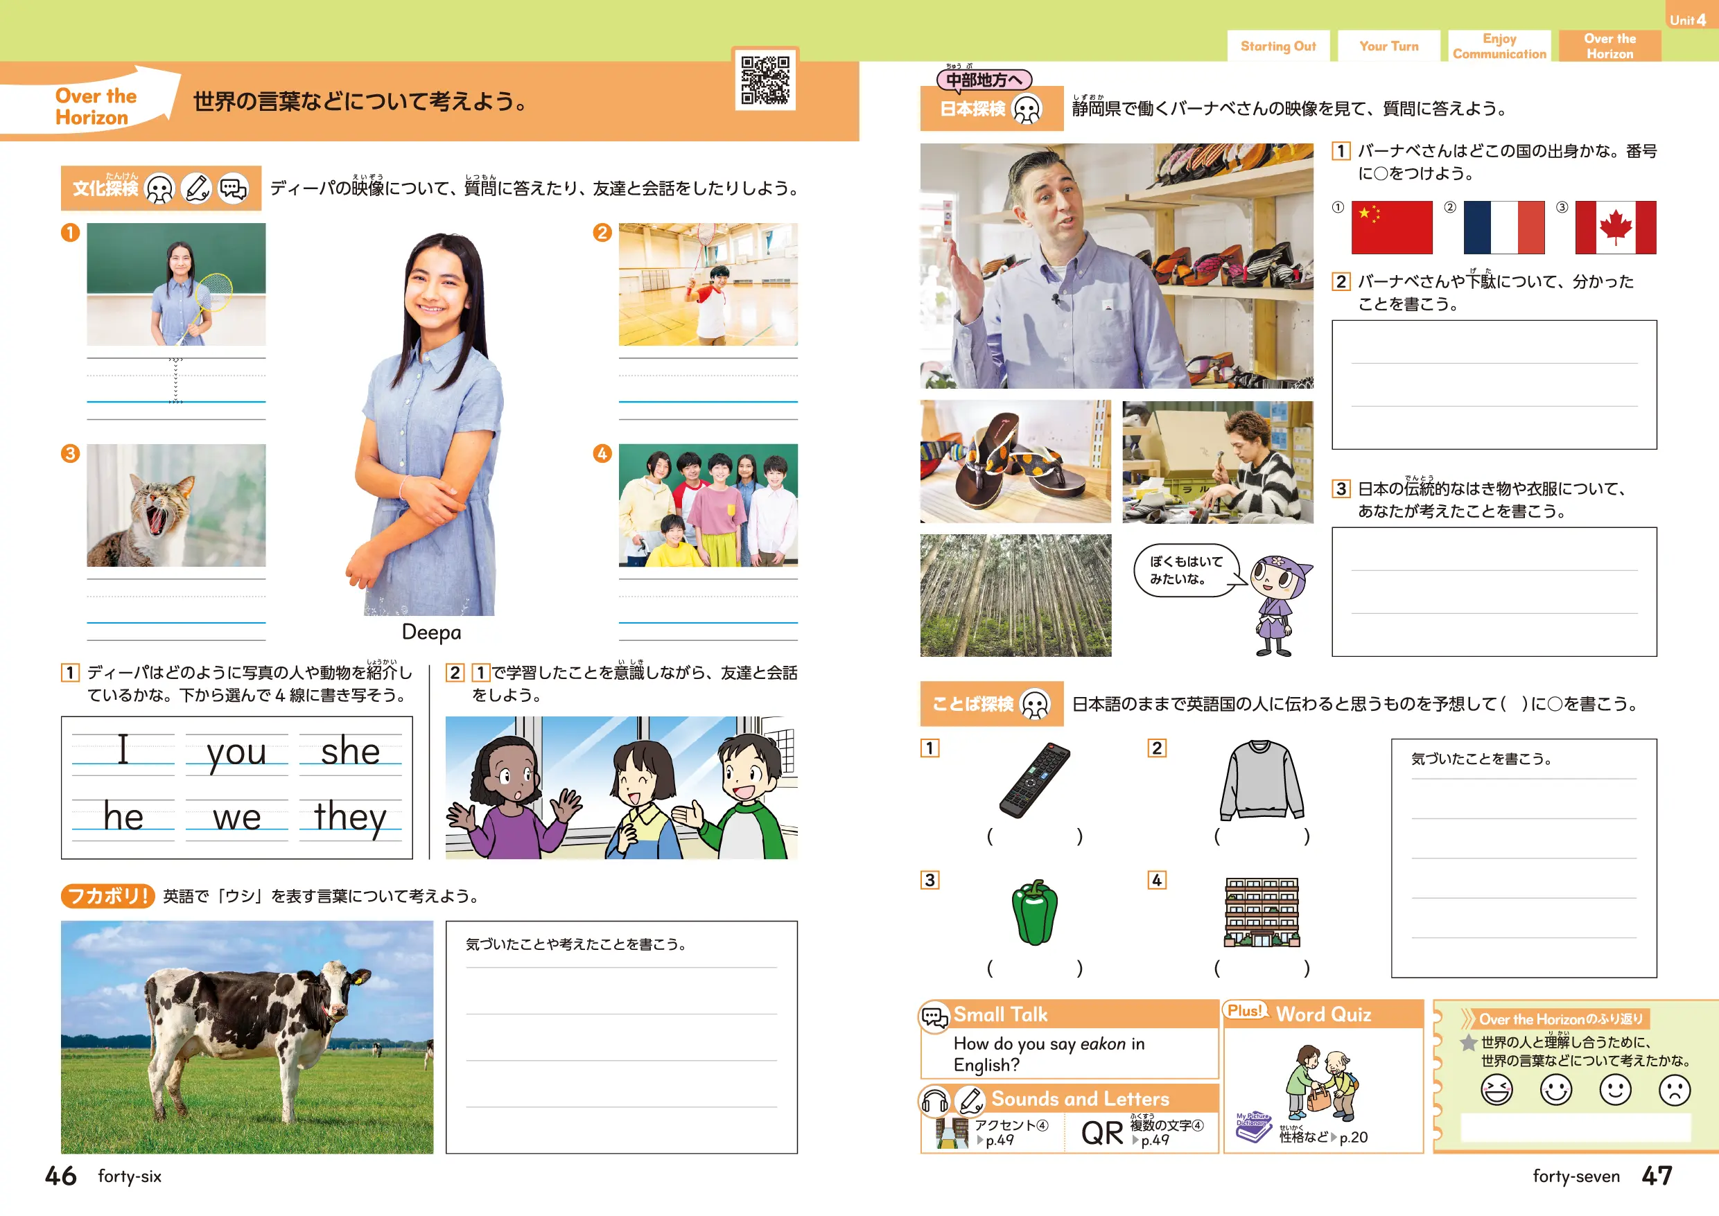This screenshot has width=1719, height=1216.
Task: Click the gray sweatshirt picture
Action: (1262, 779)
